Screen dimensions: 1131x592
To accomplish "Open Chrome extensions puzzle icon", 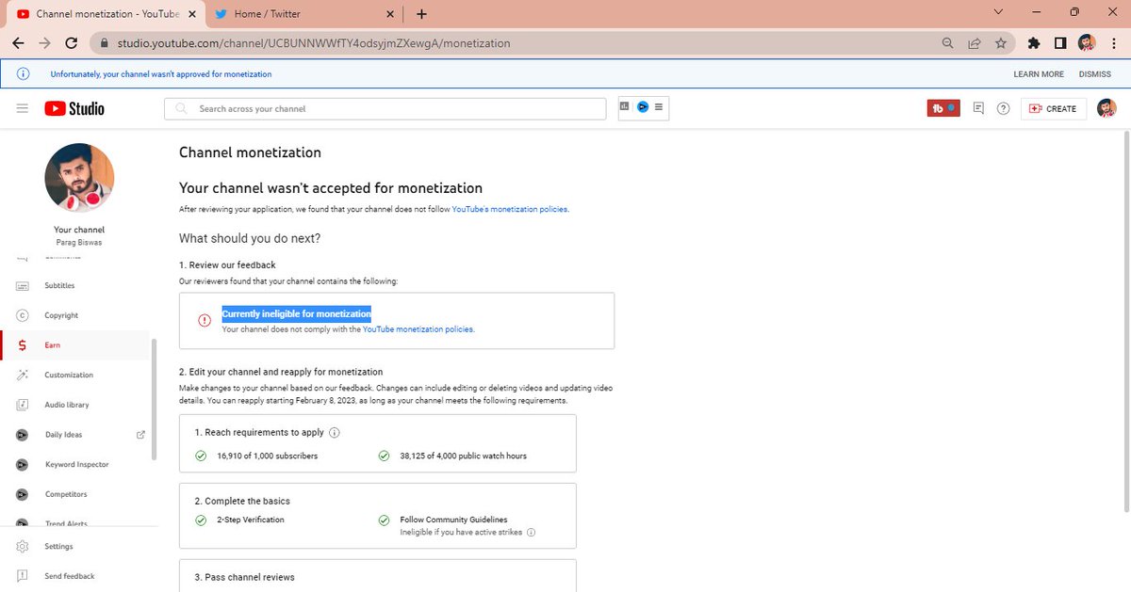I will [1034, 43].
